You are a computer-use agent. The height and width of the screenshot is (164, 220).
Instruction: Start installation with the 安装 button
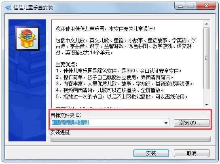[151, 153]
